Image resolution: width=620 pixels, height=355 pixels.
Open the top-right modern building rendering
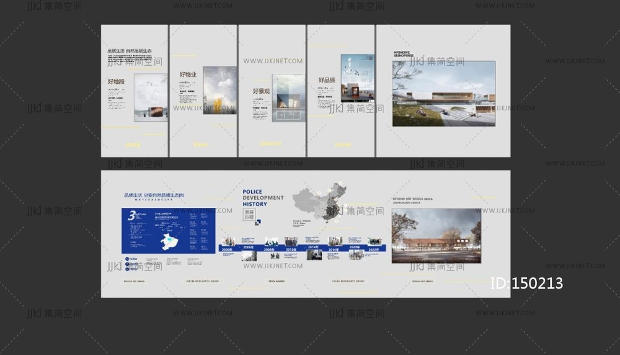[443, 94]
